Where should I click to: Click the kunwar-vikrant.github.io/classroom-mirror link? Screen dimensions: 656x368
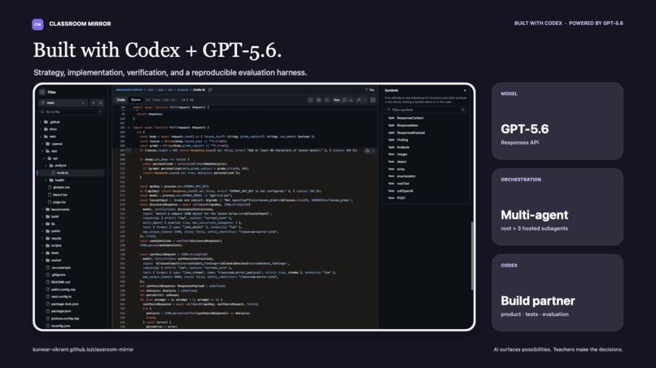click(x=83, y=349)
